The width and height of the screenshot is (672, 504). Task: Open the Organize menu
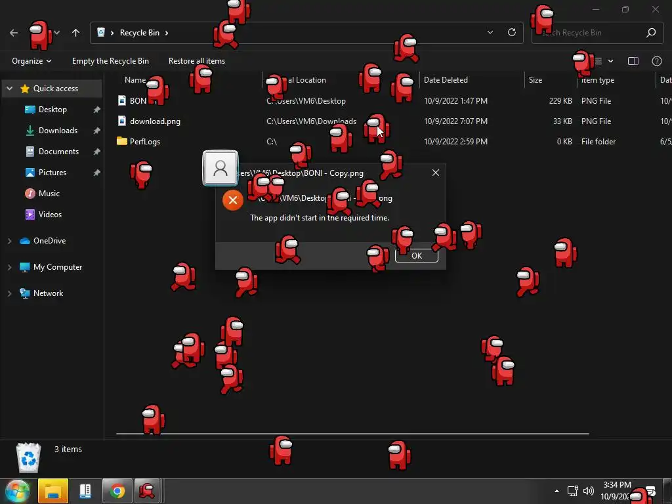pos(31,61)
